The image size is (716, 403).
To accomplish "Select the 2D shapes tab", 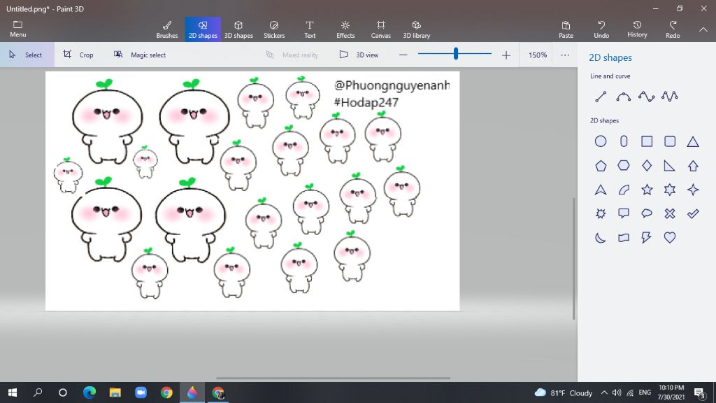I will point(203,29).
